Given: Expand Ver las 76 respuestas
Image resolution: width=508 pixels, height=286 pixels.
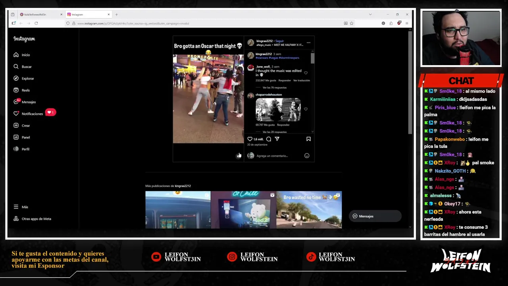Looking at the screenshot, I should point(275,87).
